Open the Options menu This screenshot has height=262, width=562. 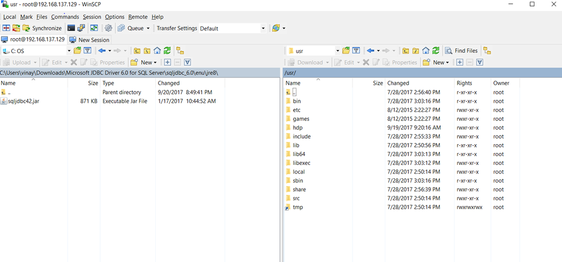pos(115,17)
